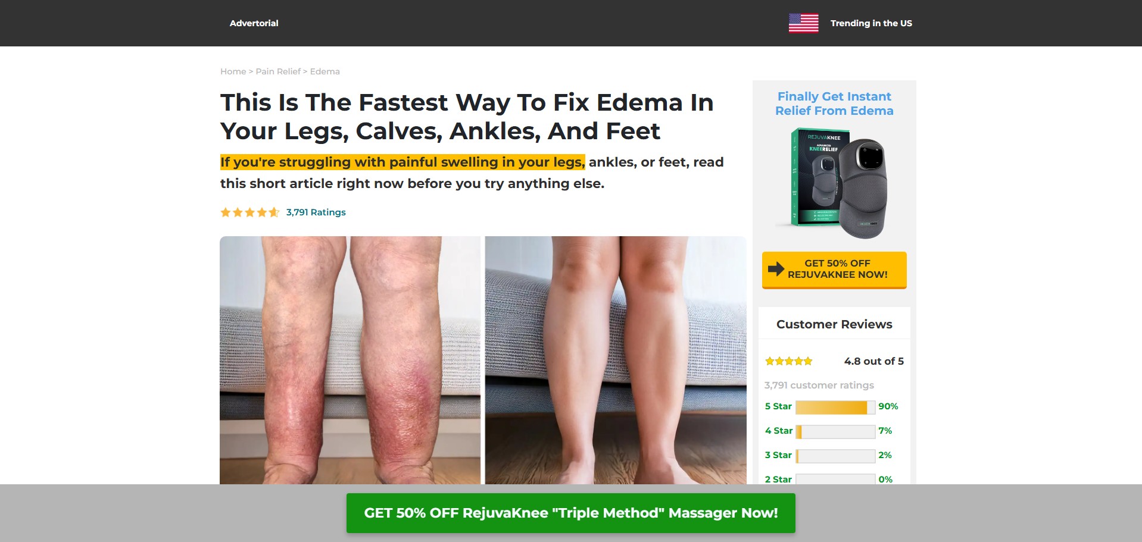The width and height of the screenshot is (1142, 542).
Task: Select the Edema breadcrumb item
Action: coord(324,71)
